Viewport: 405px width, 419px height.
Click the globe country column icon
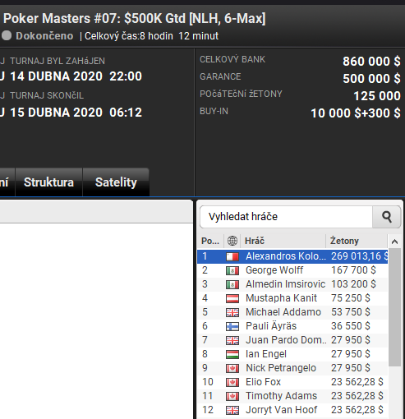point(232,241)
